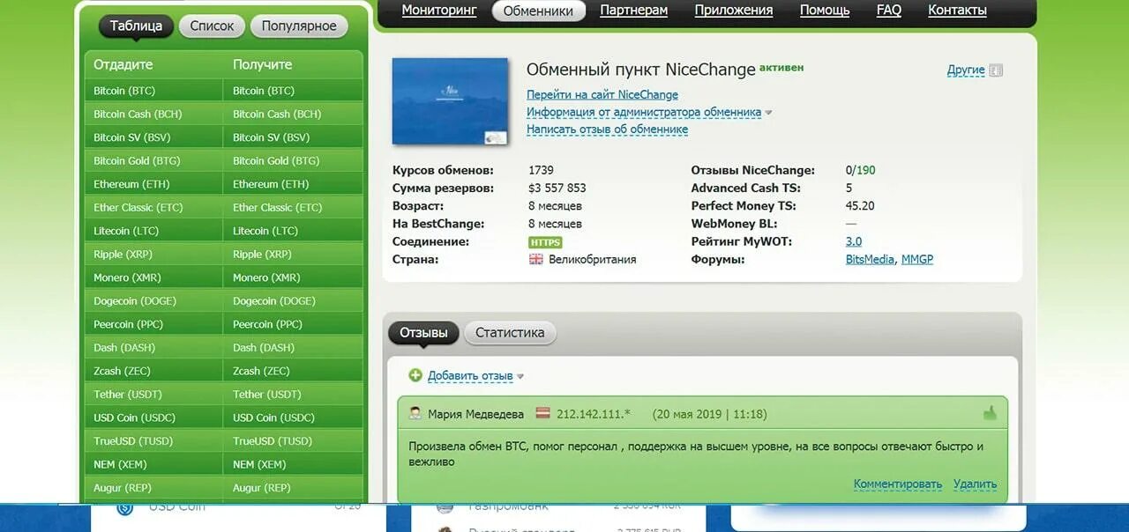Select Ripple (XRP) in Отдадите column
This screenshot has height=532, width=1129.
[x=153, y=254]
